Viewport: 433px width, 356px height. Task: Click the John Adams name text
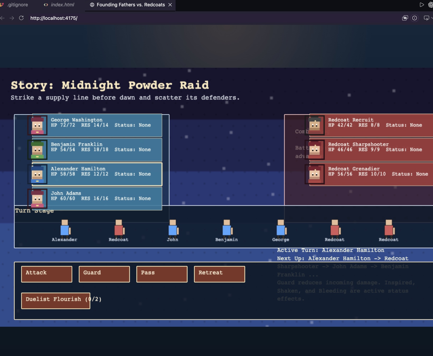tap(66, 193)
